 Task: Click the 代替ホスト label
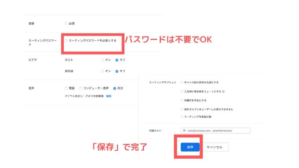155,131
